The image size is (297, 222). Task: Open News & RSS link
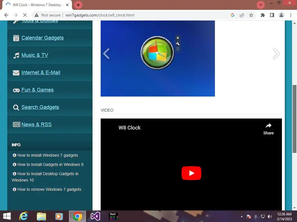(x=36, y=125)
